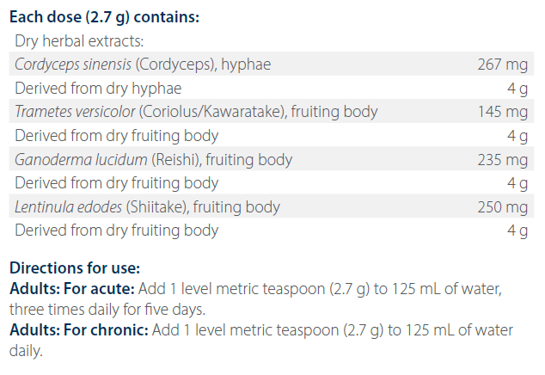Screen dimensions: 545x375
Task: Click the 250 mg amount value
Action: [503, 207]
